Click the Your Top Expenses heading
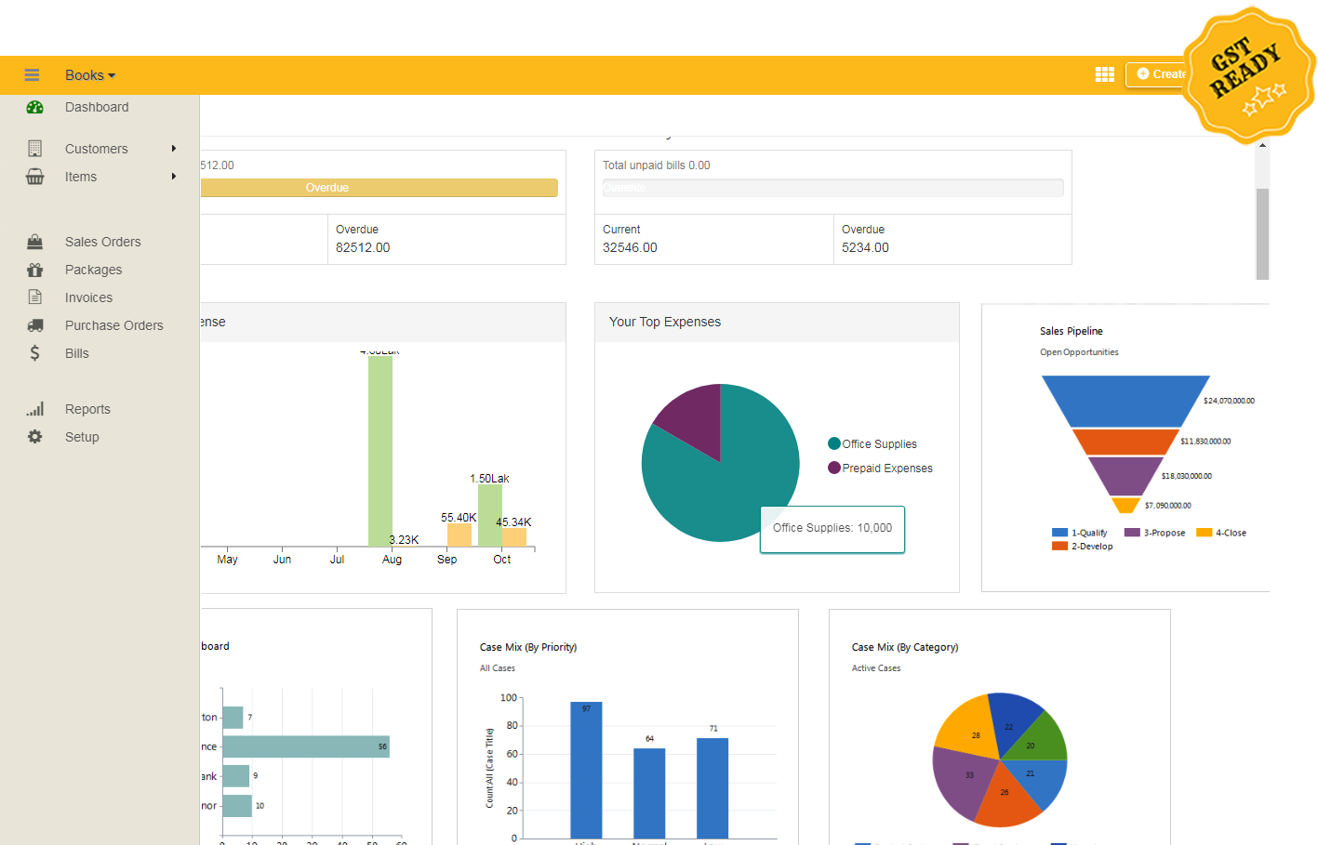This screenshot has height=845, width=1318. [x=665, y=322]
